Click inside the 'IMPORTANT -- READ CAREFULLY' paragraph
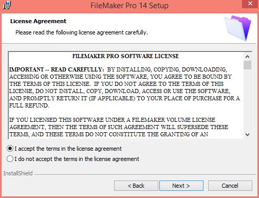This screenshot has height=198, width=259. coord(124,87)
